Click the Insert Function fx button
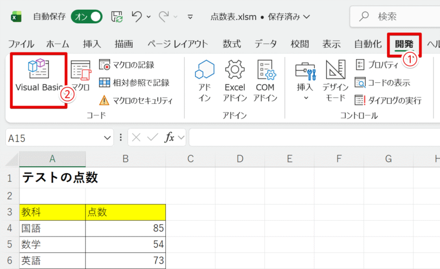 pyautogui.click(x=169, y=137)
